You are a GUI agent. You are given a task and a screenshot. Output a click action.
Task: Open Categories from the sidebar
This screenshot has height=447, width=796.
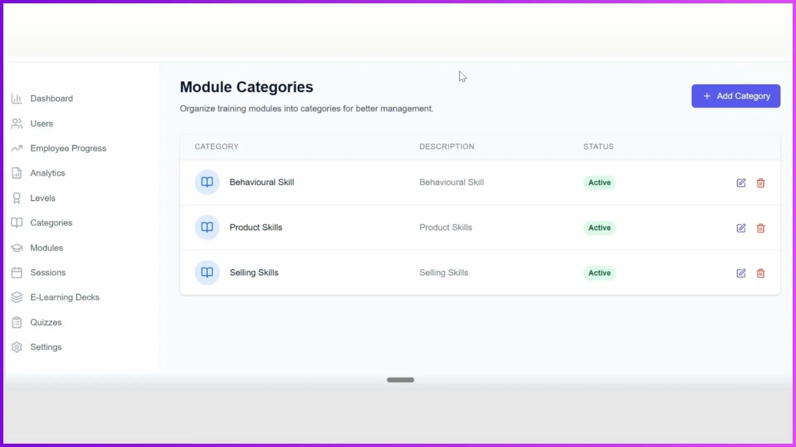[51, 223]
